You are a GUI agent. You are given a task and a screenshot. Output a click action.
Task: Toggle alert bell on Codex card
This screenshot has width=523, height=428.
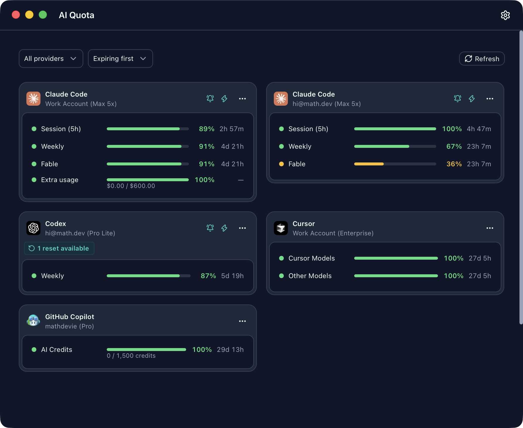210,228
